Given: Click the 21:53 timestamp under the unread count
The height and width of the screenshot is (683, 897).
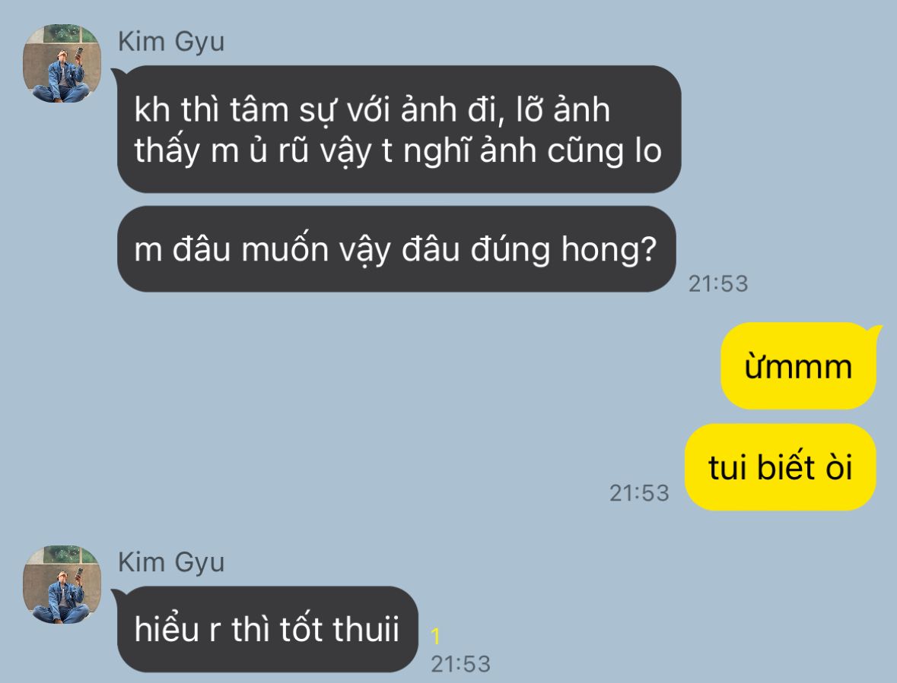Looking at the screenshot, I should pos(460,663).
